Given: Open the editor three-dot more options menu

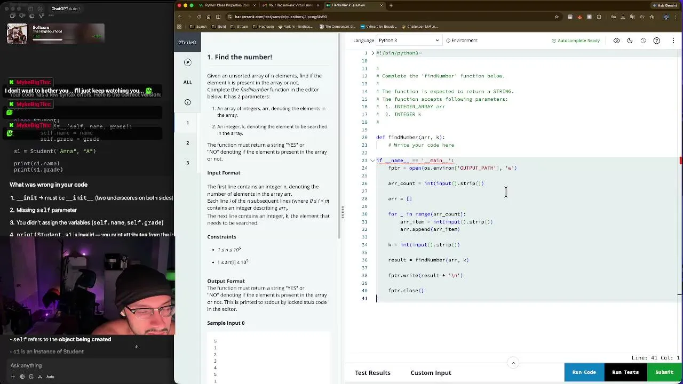Looking at the screenshot, I should [673, 41].
